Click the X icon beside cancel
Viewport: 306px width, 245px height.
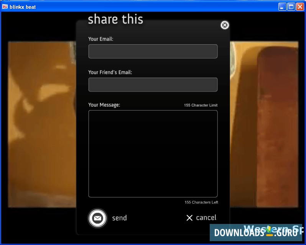click(x=189, y=218)
